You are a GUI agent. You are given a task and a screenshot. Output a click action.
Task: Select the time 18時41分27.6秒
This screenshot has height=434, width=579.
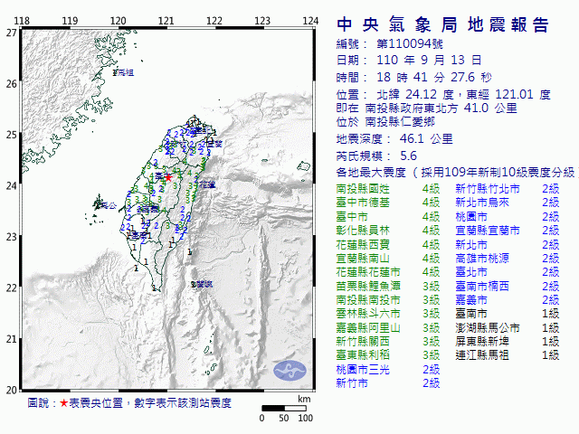(x=434, y=77)
